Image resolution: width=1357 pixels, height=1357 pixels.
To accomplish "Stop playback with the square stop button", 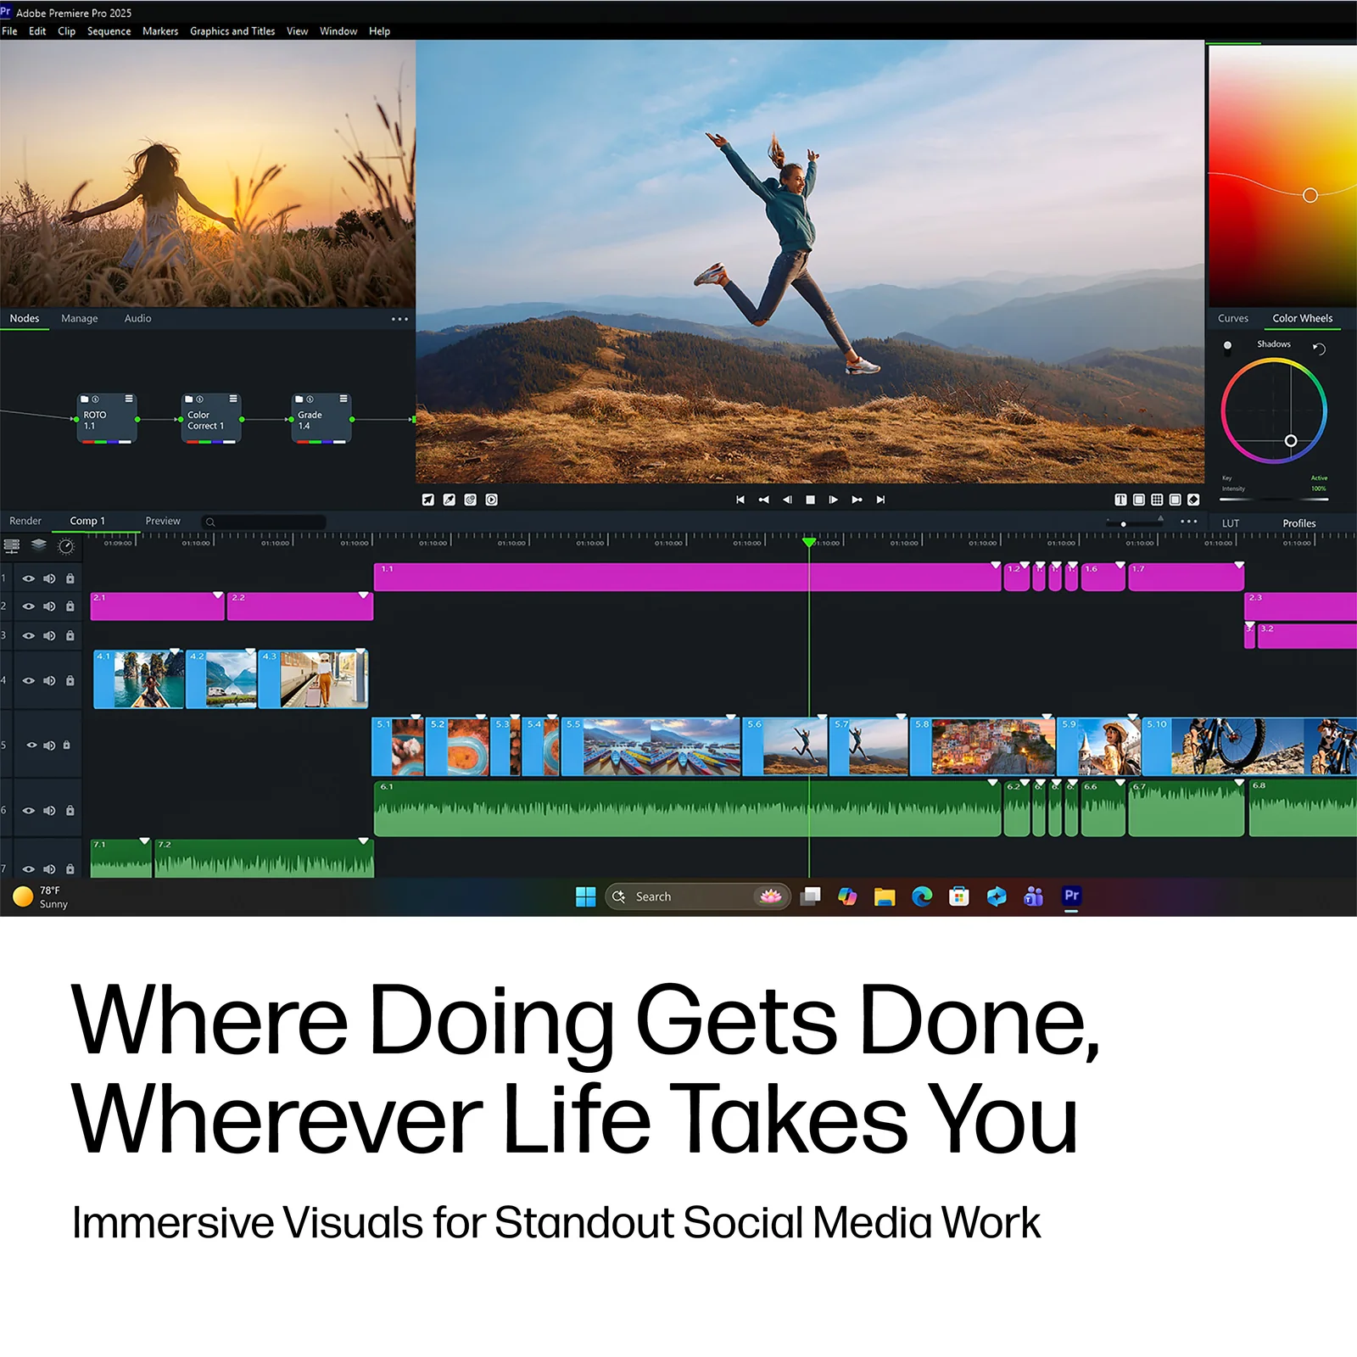I will tap(810, 500).
